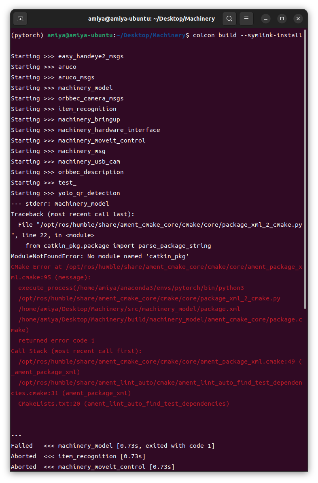Select the 'Starting >>> yolo_qr_detection' line
This screenshot has width=318, height=483.
66,193
